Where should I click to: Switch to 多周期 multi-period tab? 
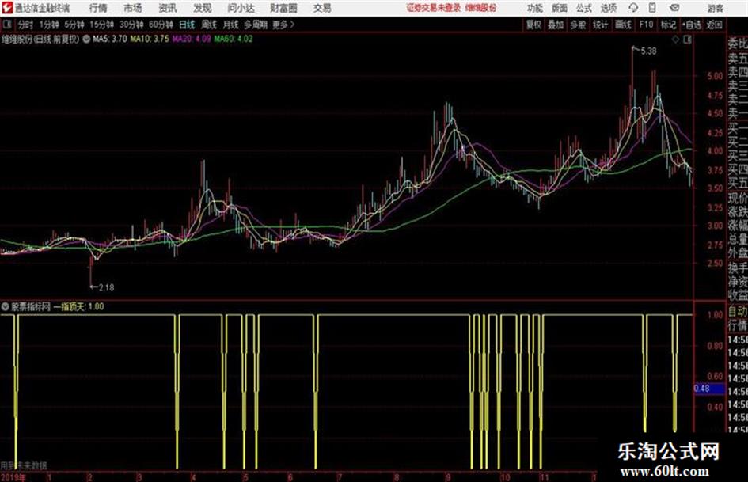click(x=256, y=25)
